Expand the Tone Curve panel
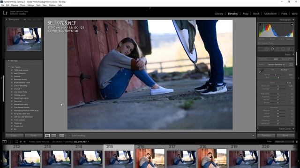 293,129
